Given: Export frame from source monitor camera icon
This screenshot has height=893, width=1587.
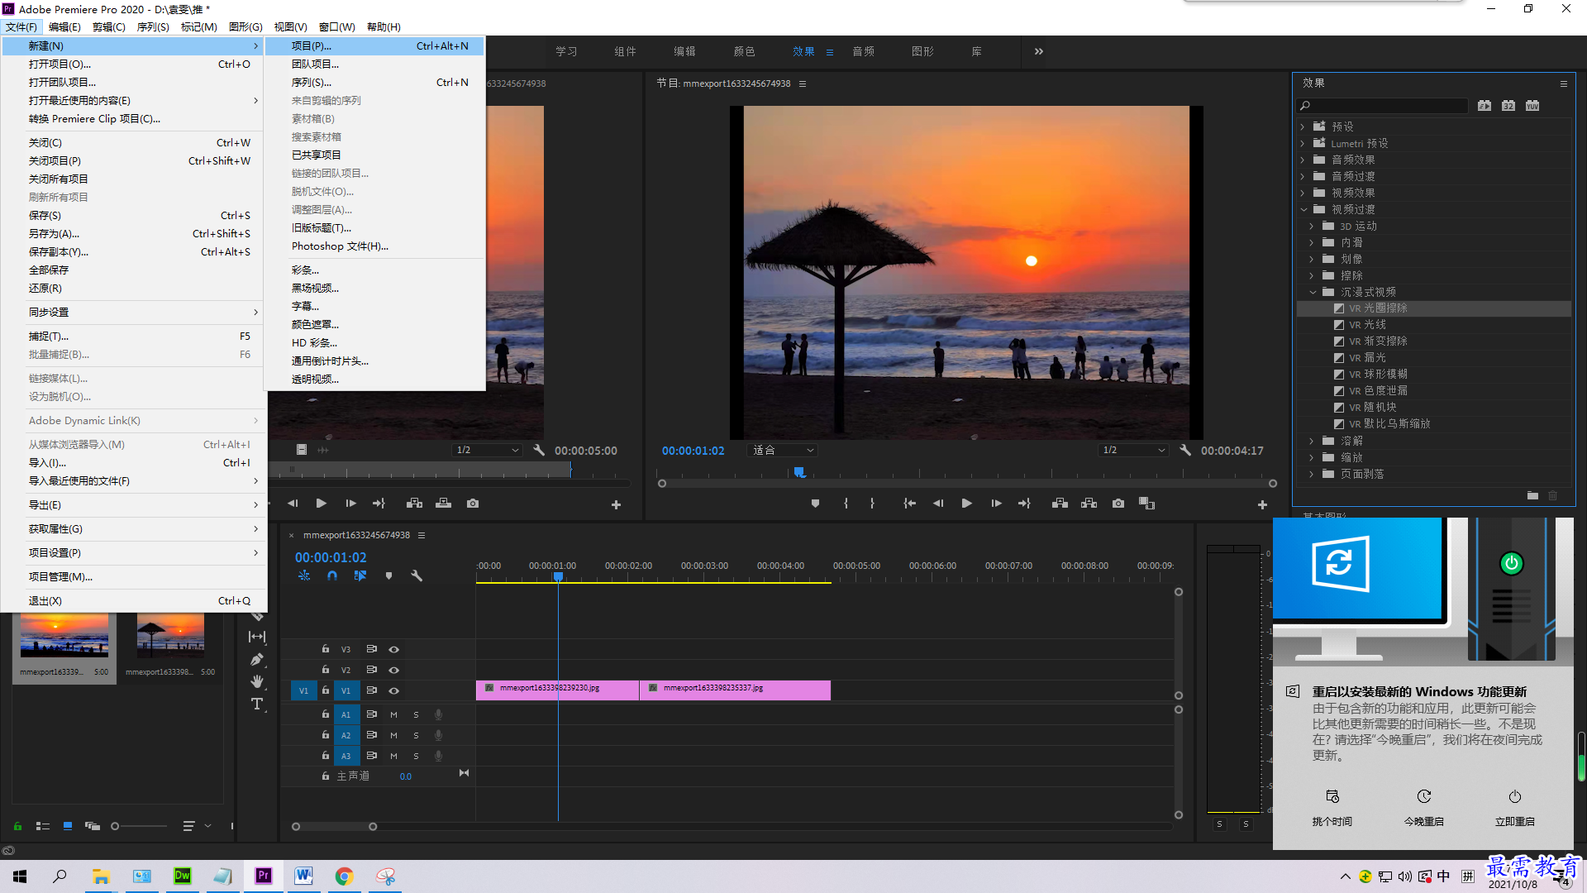Looking at the screenshot, I should point(473,504).
